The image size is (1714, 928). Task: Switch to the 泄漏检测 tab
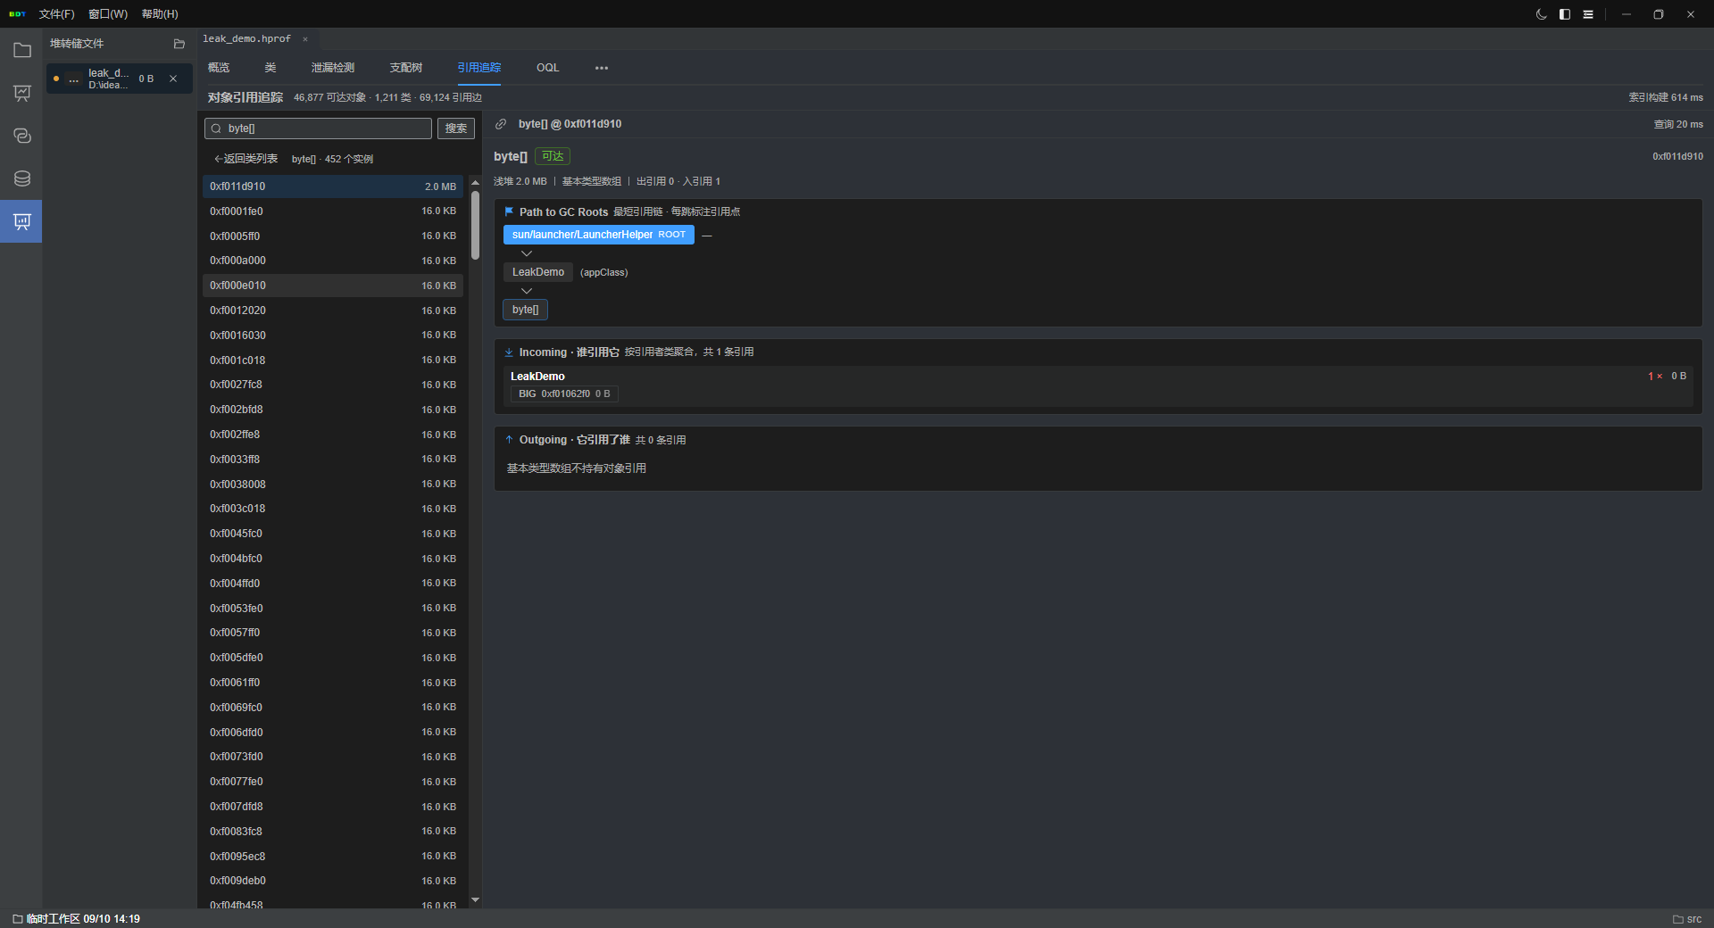pyautogui.click(x=333, y=68)
